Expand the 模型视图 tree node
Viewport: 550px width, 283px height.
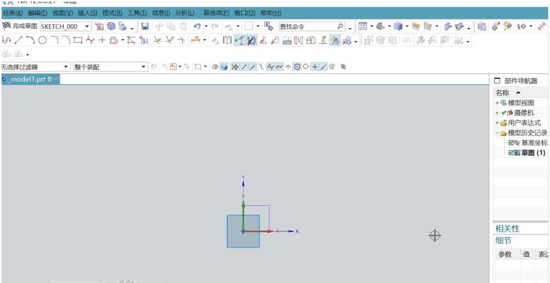(x=497, y=103)
